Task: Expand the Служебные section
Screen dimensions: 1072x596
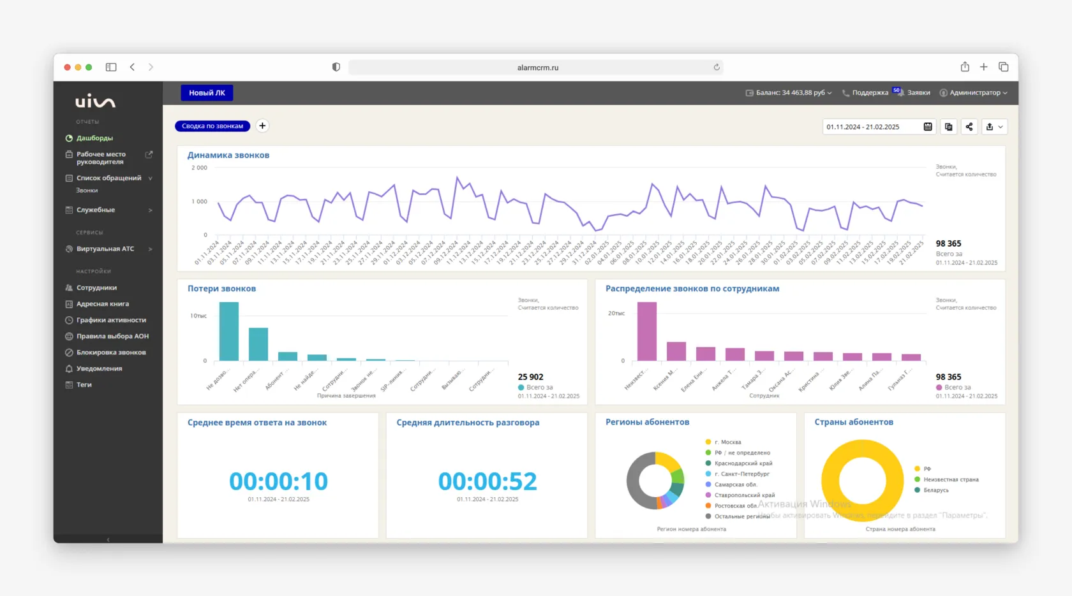Action: point(96,210)
